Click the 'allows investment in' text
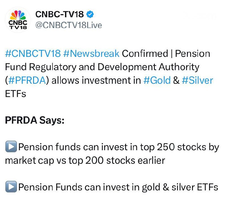This screenshot has width=226, height=200. (x=96, y=80)
